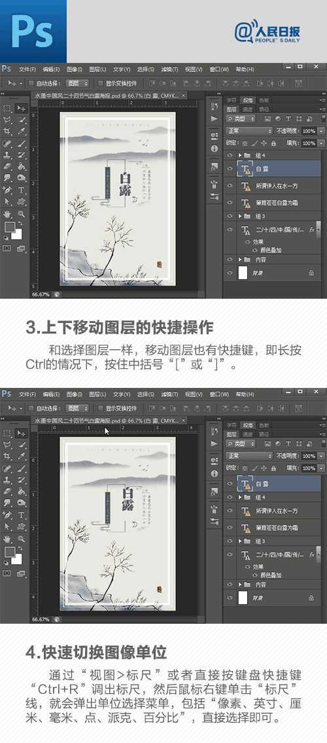327x743 pixels.
Task: Toggle Quick Mask mode in first screenshot
Action: click(8, 248)
